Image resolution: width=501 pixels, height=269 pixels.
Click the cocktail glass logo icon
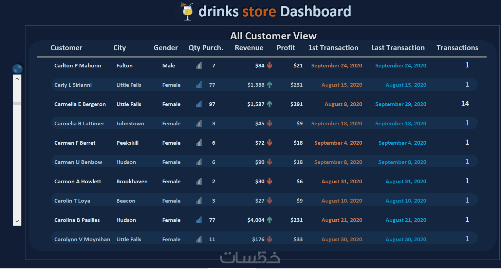(x=187, y=12)
